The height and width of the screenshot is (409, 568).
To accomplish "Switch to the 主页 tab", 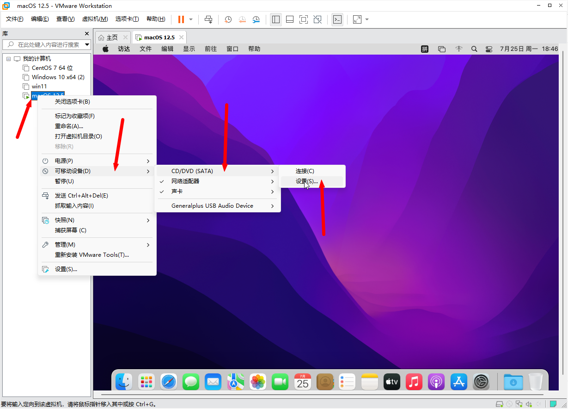I will tap(112, 37).
